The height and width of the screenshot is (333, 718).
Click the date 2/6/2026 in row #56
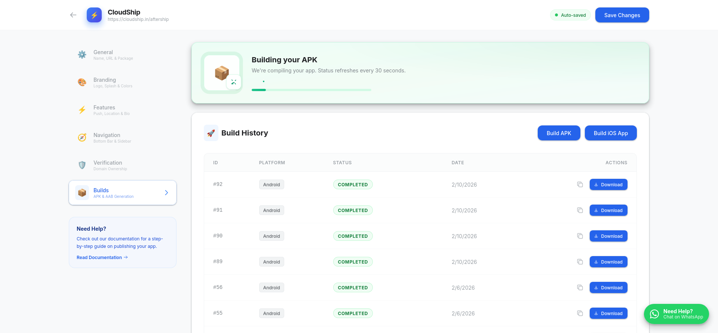[x=463, y=287]
